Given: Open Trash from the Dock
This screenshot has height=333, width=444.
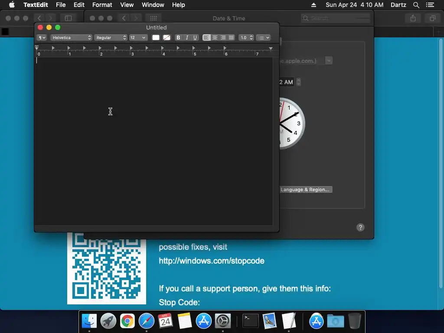Looking at the screenshot, I should coord(355,321).
